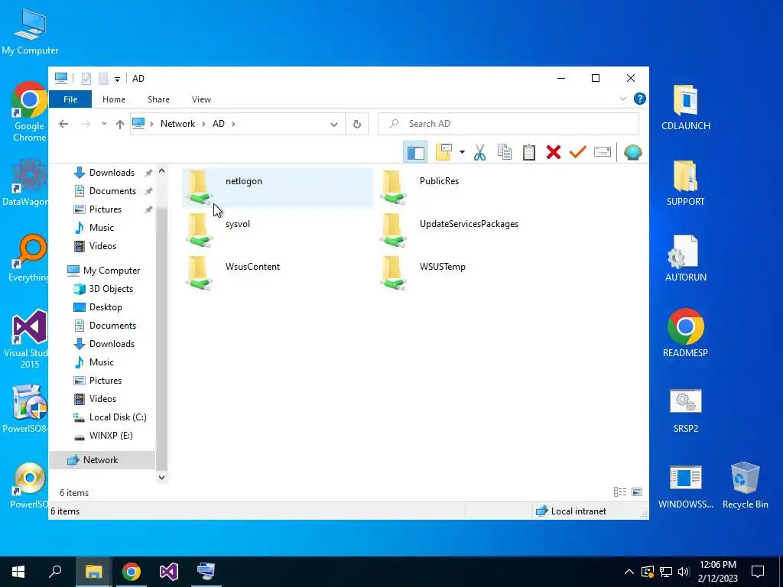783x587 pixels.
Task: Select the Google Chrome desktop shortcut
Action: click(30, 112)
